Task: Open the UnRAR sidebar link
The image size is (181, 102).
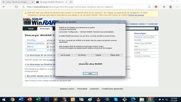Action: click(137, 53)
